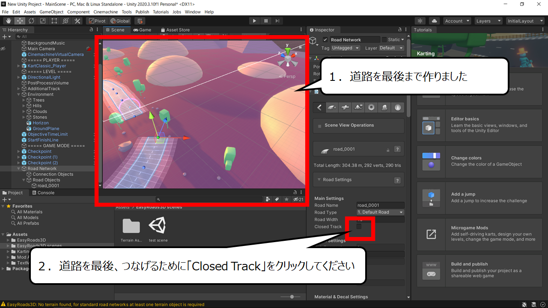The height and width of the screenshot is (308, 548).
Task: Open the Account dropdown
Action: pyautogui.click(x=456, y=21)
